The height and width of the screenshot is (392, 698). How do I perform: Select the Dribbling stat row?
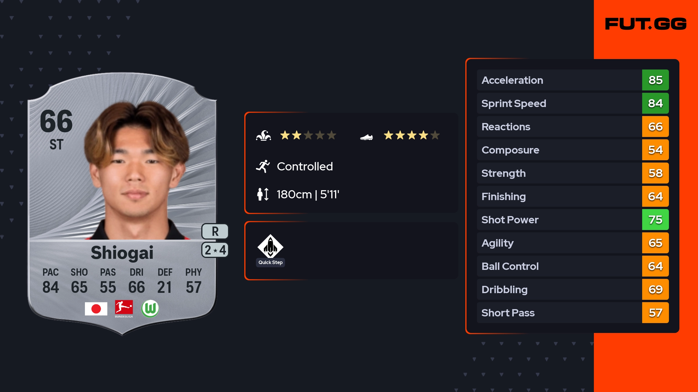558,289
